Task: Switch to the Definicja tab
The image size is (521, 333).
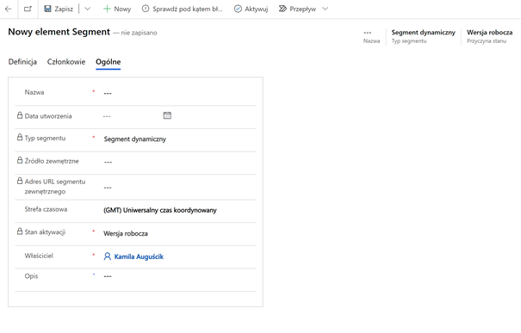Action: click(x=22, y=62)
